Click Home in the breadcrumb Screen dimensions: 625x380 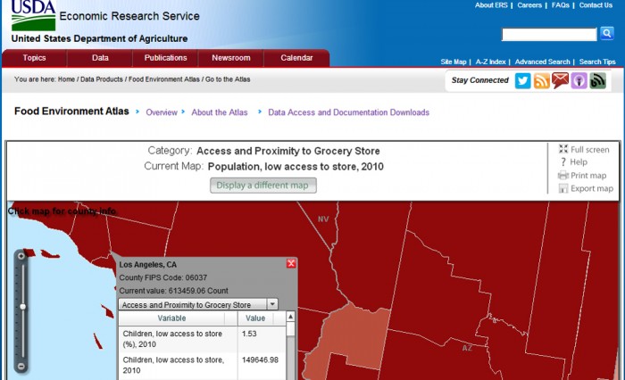click(x=66, y=79)
